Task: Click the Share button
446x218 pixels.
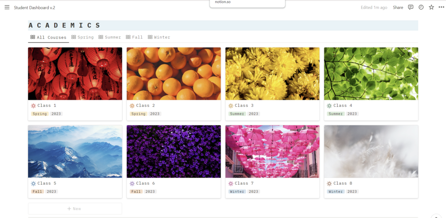Action: pos(398,8)
